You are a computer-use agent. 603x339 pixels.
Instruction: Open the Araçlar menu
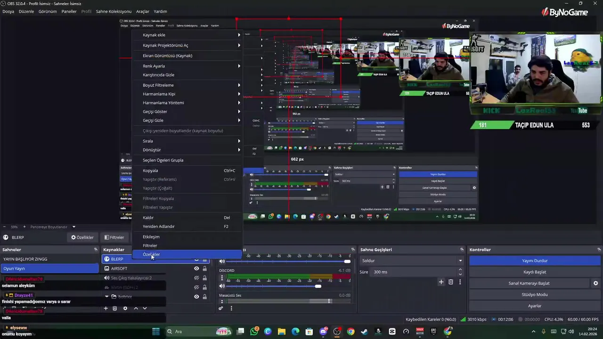pos(142,11)
